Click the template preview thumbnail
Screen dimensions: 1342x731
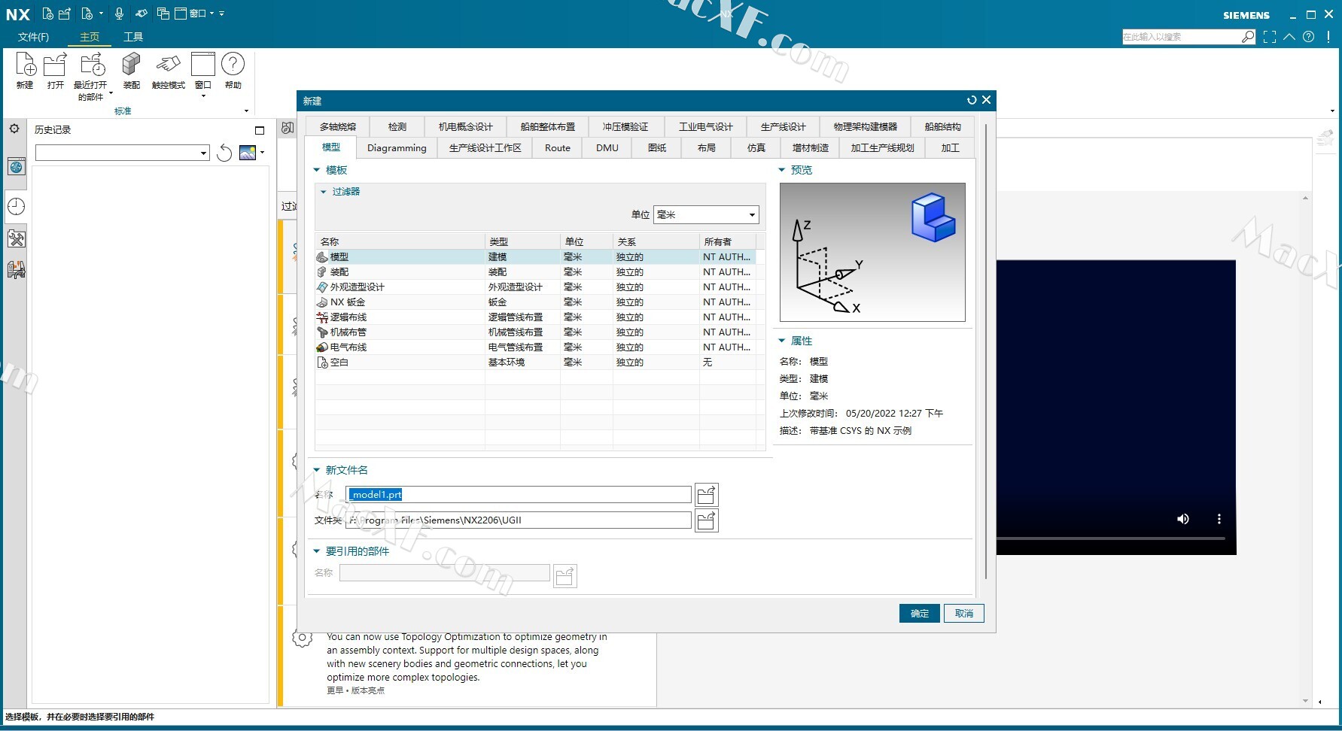click(x=872, y=253)
